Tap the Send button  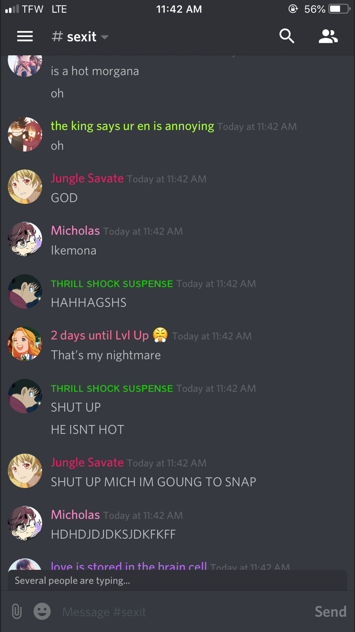point(330,612)
